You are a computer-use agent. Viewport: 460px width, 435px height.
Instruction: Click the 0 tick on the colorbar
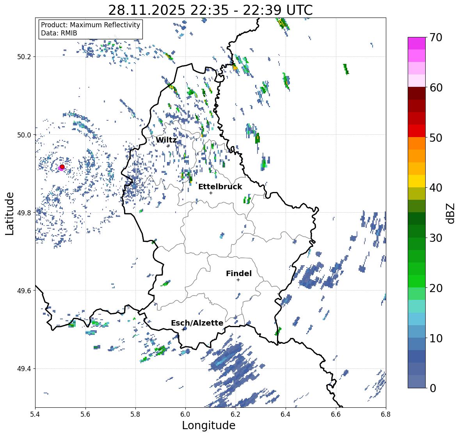(x=433, y=388)
